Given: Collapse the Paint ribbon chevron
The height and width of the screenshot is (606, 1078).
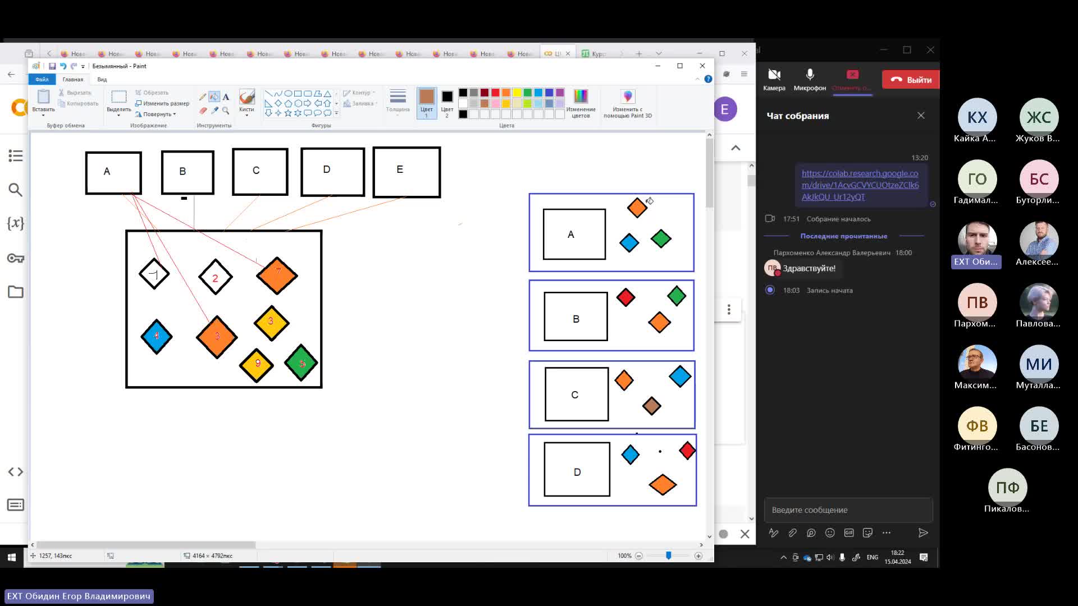Looking at the screenshot, I should [697, 79].
